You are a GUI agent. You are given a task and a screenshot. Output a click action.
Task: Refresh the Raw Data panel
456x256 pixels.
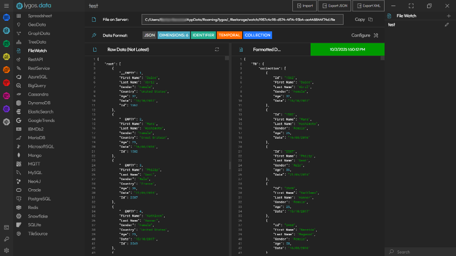pyautogui.click(x=217, y=50)
